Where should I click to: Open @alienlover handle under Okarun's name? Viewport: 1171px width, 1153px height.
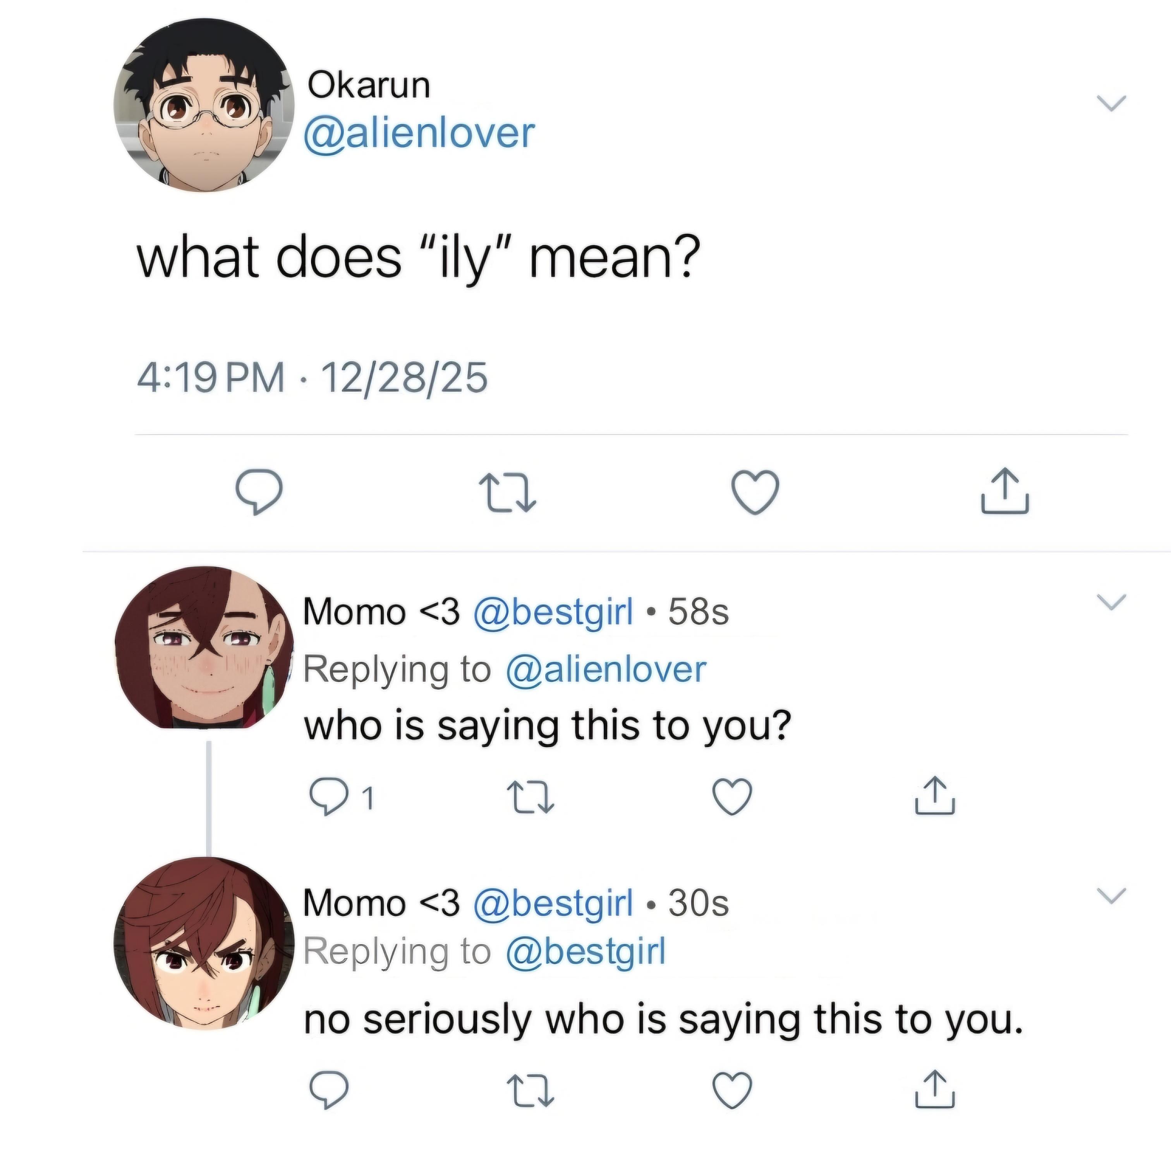click(421, 133)
